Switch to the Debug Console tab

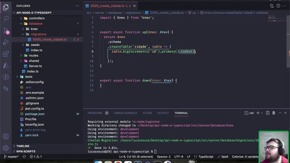click(126, 113)
